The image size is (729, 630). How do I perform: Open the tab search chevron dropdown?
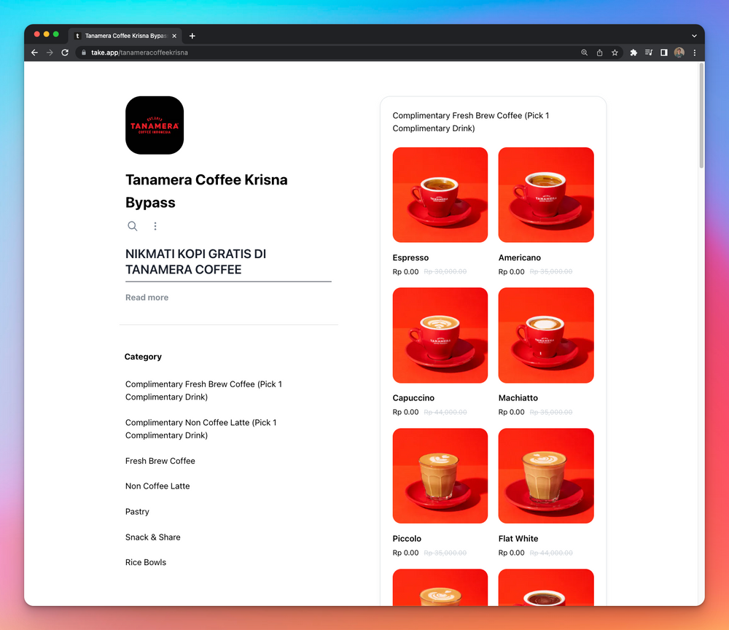[694, 36]
